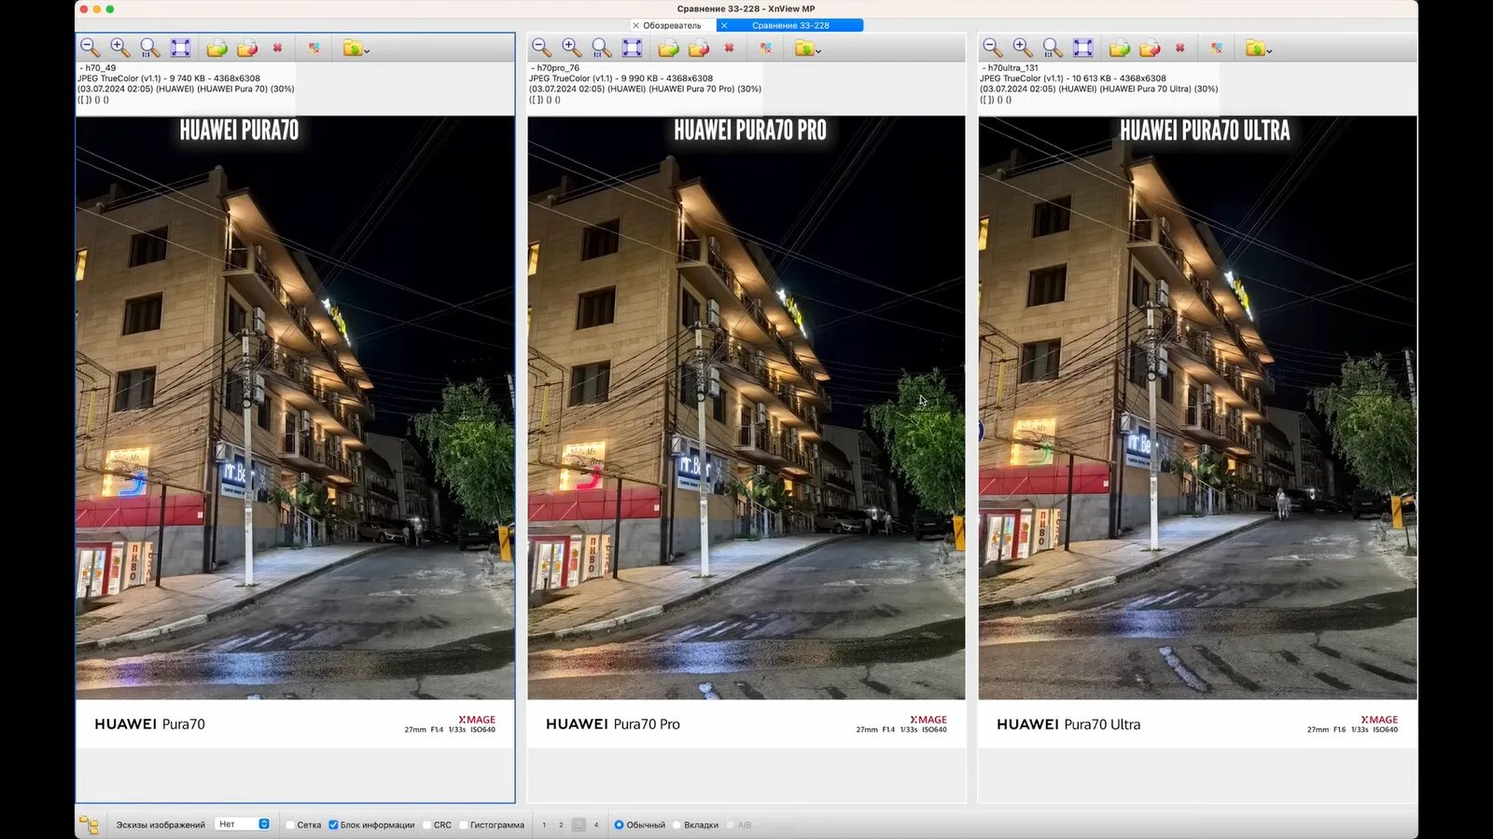Select the Вкладки radio button
Viewport: 1493px width, 839px height.
click(677, 825)
